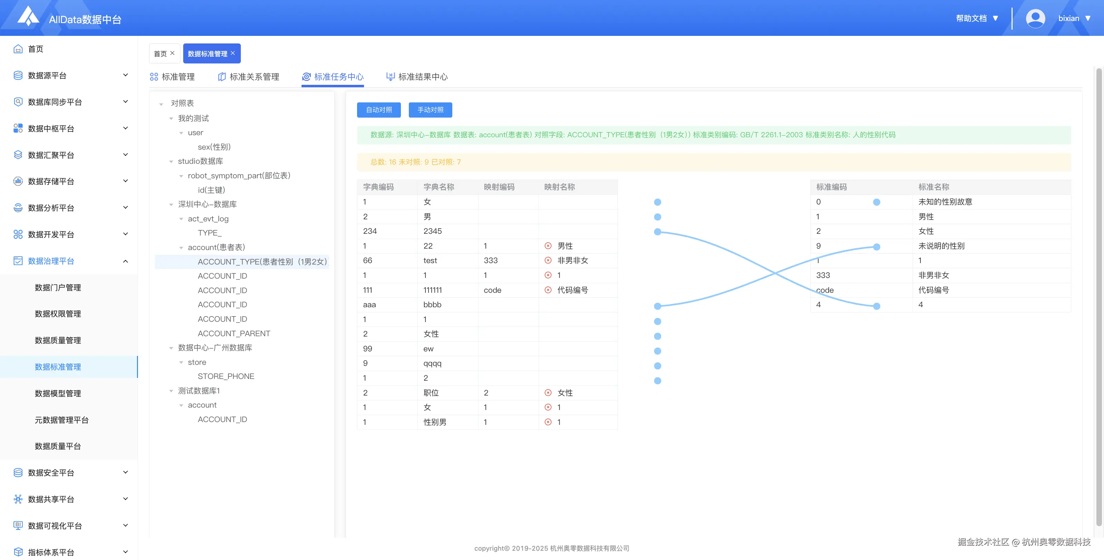
Task: Click the vertical page scrollbar
Action: 1098,296
